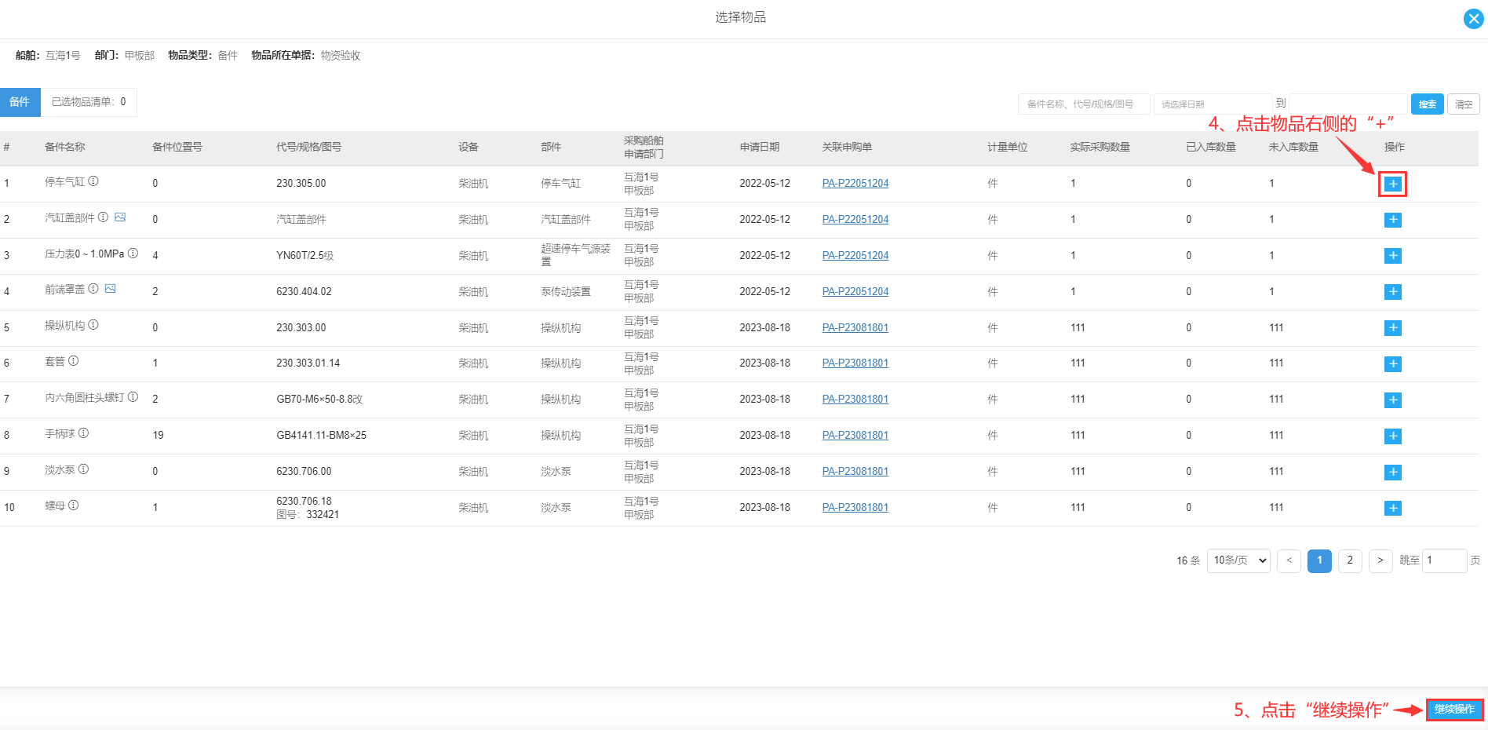Open PA-P23081801 link in 螺母 row
The image size is (1488, 730).
pos(855,508)
